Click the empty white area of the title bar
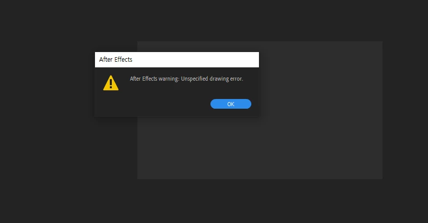Viewport: 428px width, 223px height. [195, 59]
